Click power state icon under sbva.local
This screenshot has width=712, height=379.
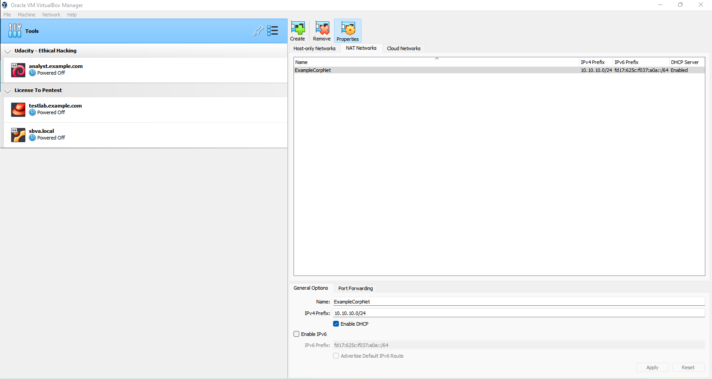(x=32, y=138)
